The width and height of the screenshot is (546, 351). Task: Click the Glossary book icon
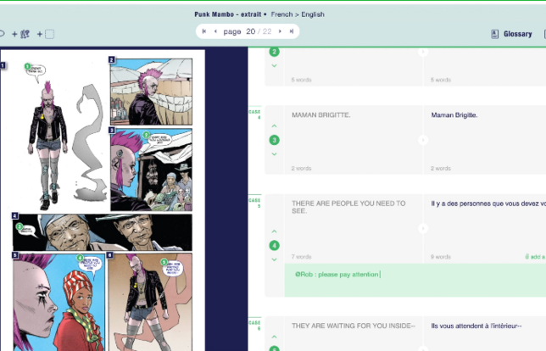point(494,34)
